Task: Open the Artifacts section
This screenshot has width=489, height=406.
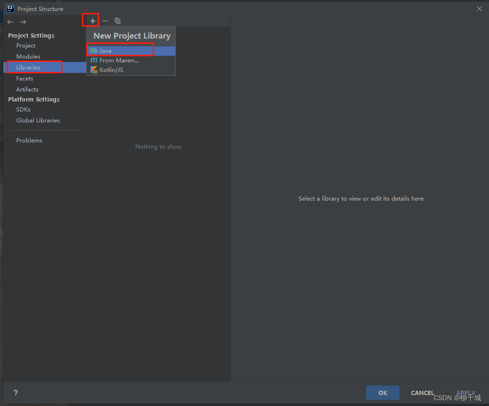Action: [x=27, y=89]
